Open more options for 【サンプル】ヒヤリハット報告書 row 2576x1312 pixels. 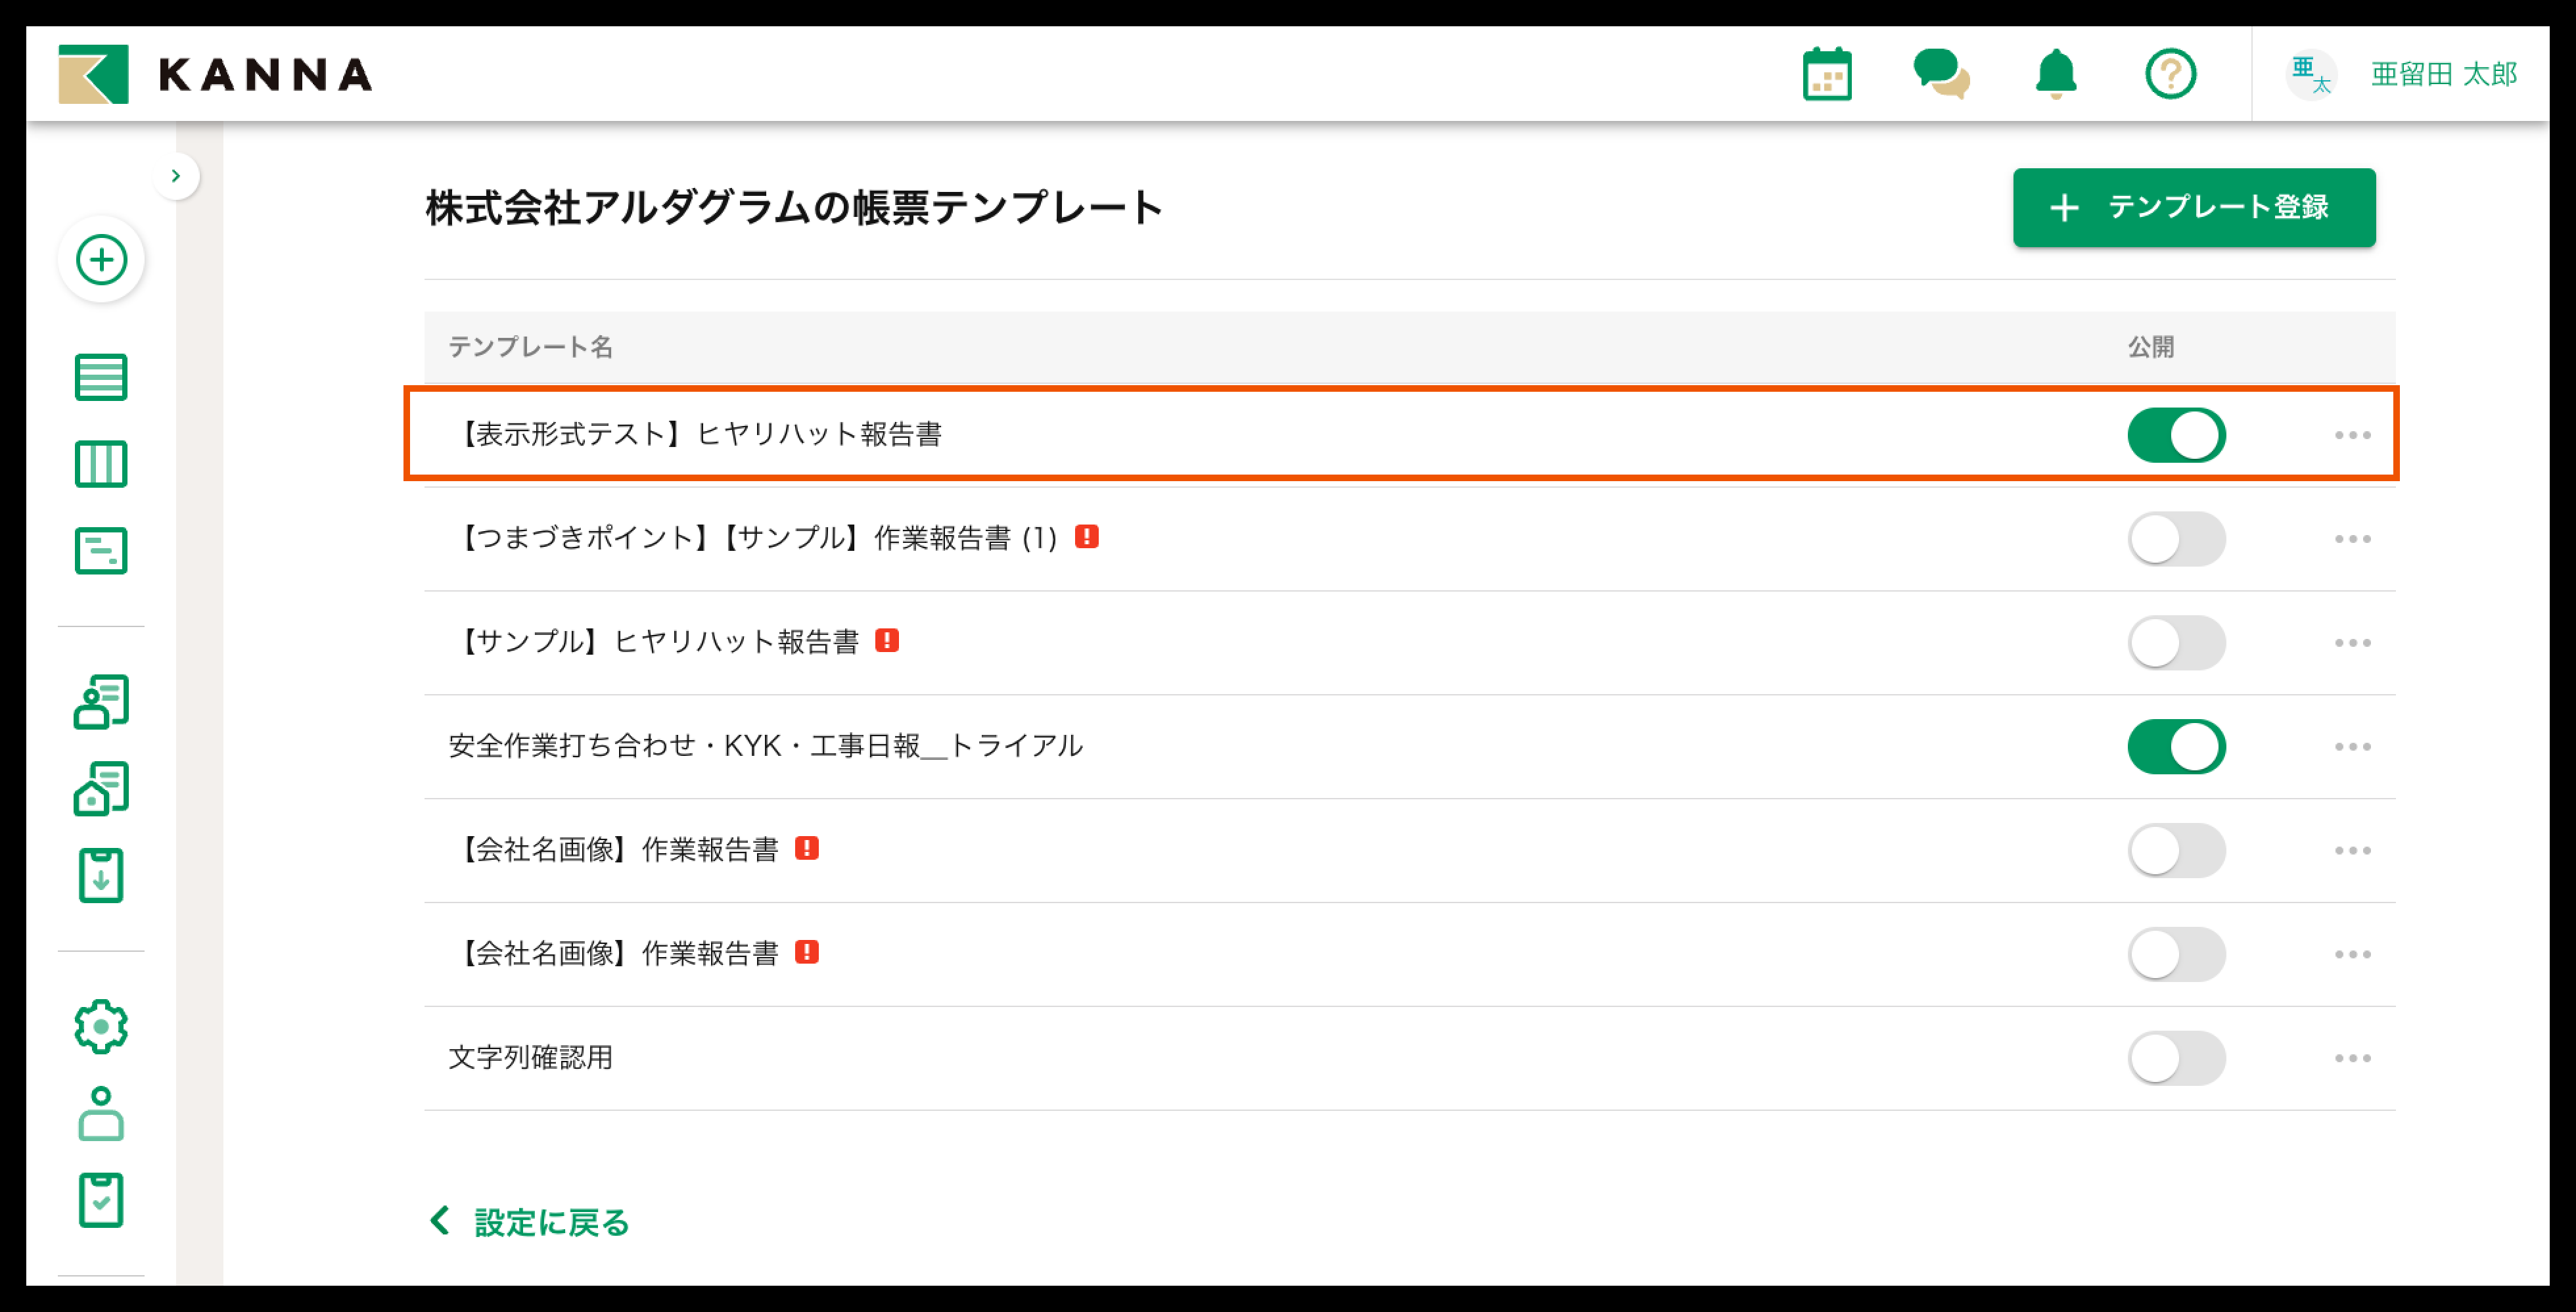pyautogui.click(x=2352, y=643)
